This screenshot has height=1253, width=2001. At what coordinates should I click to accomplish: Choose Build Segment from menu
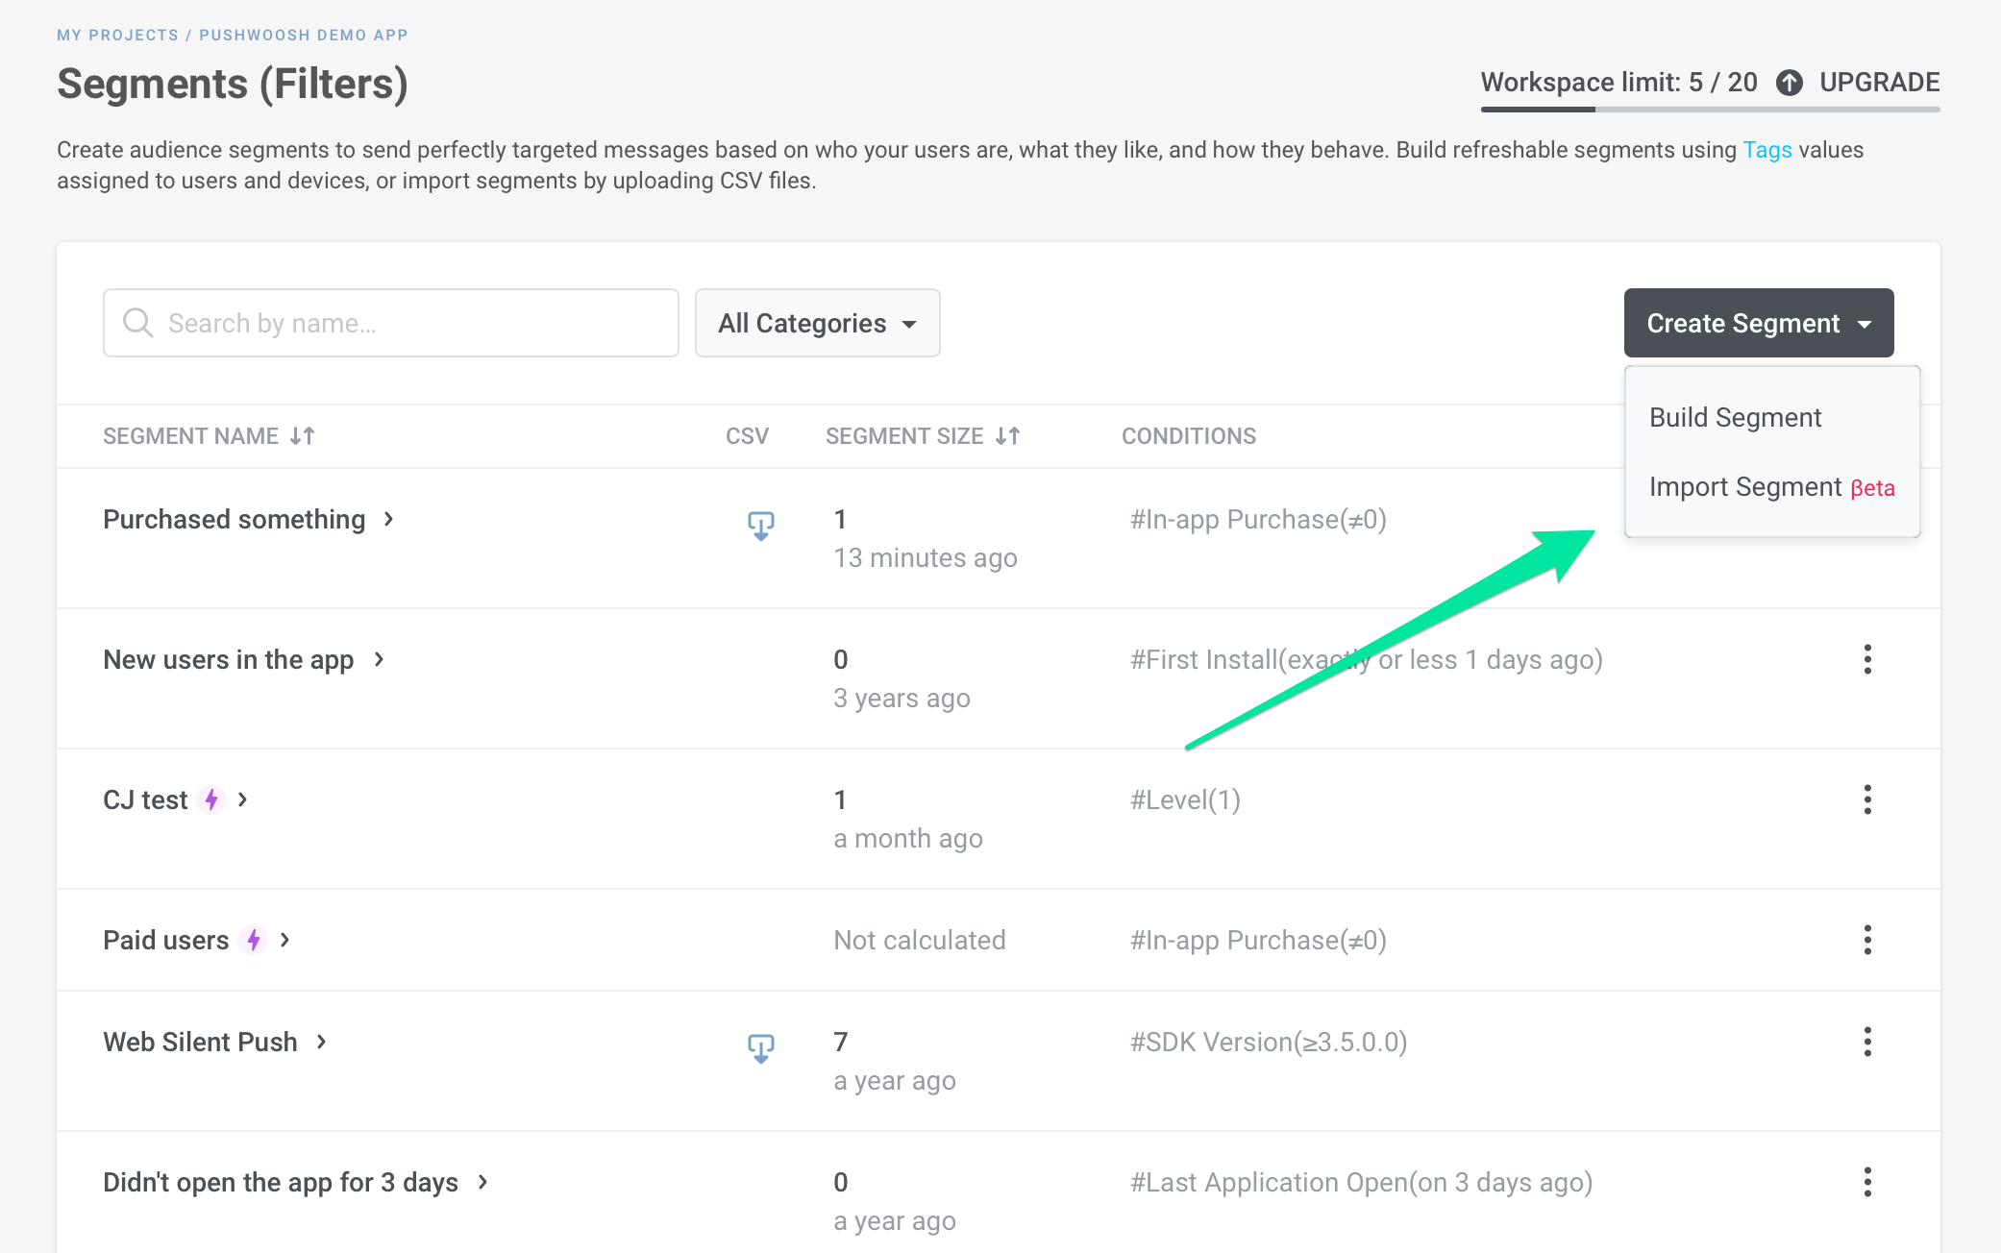(1735, 417)
